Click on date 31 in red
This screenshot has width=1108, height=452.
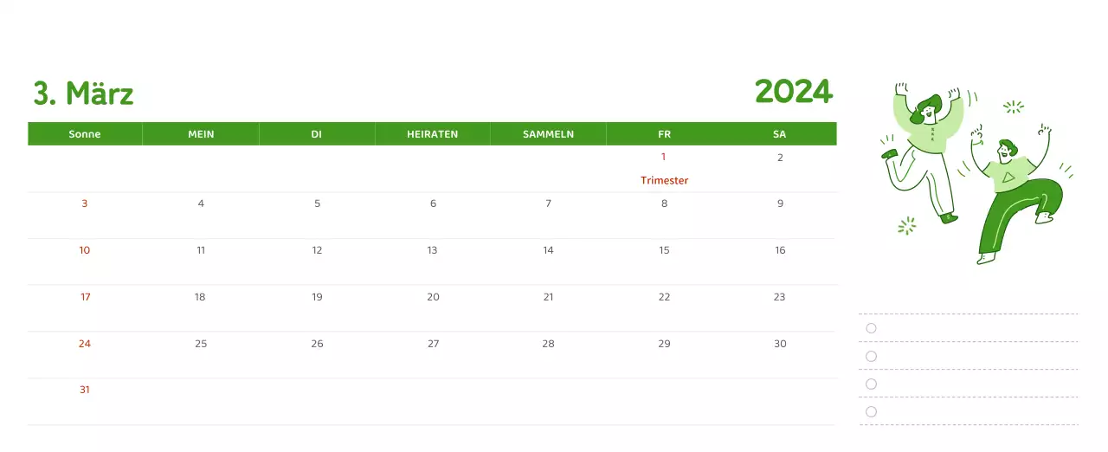tap(85, 390)
